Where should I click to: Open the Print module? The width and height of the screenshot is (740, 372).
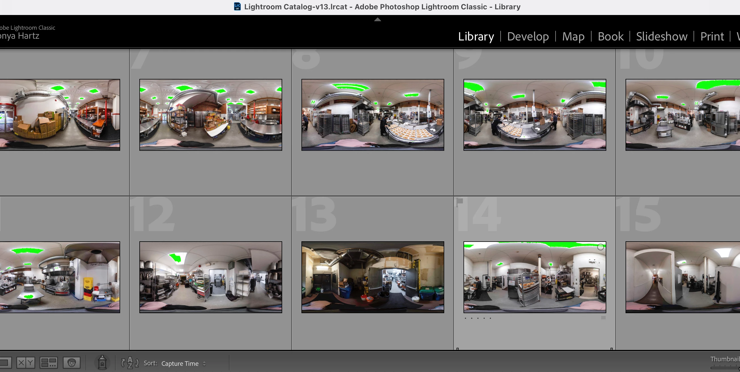coord(712,36)
